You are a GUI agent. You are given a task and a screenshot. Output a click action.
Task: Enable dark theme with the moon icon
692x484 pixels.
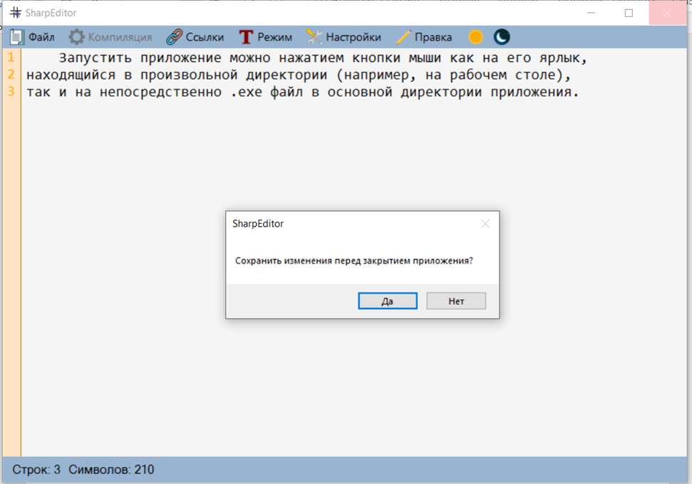(x=502, y=36)
